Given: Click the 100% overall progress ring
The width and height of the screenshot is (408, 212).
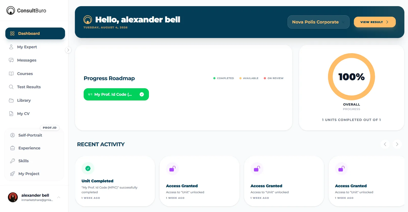Looking at the screenshot, I should coord(351,77).
